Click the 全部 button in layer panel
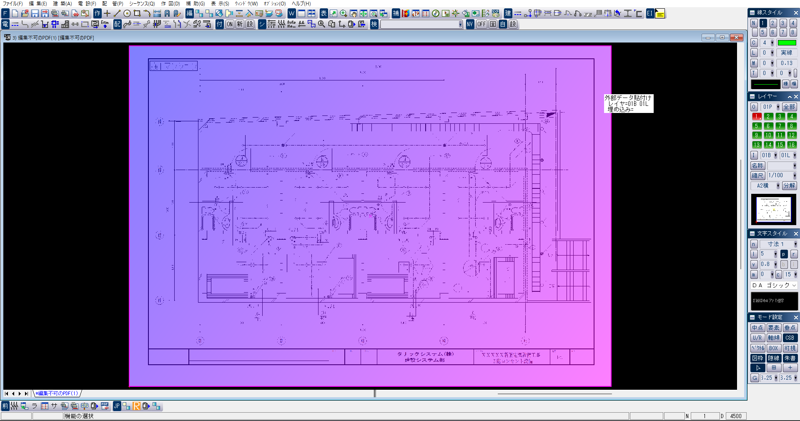The image size is (800, 421). click(789, 107)
